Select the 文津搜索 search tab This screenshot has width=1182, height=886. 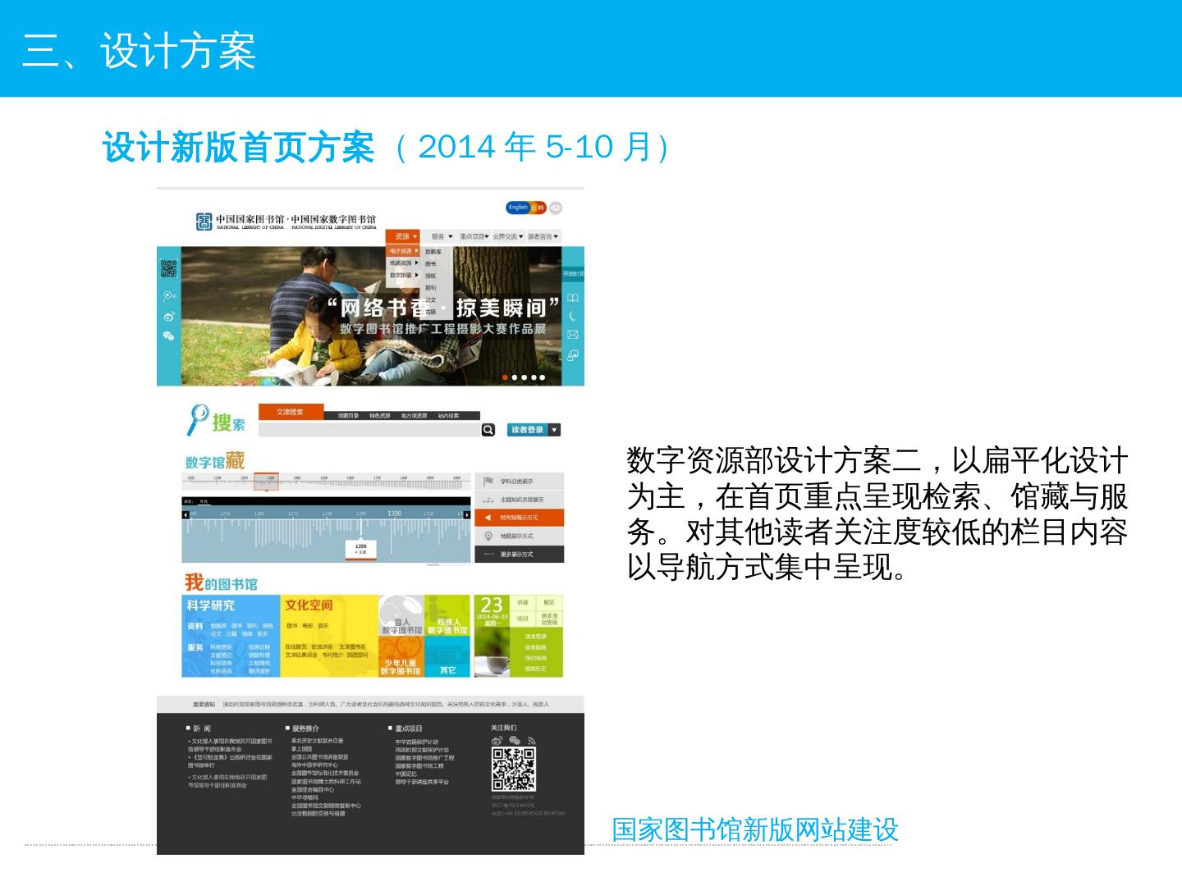291,412
